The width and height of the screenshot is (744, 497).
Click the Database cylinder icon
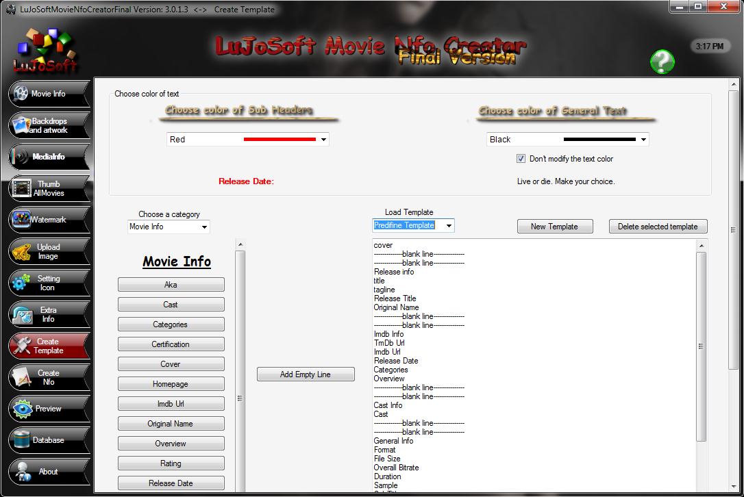22,440
